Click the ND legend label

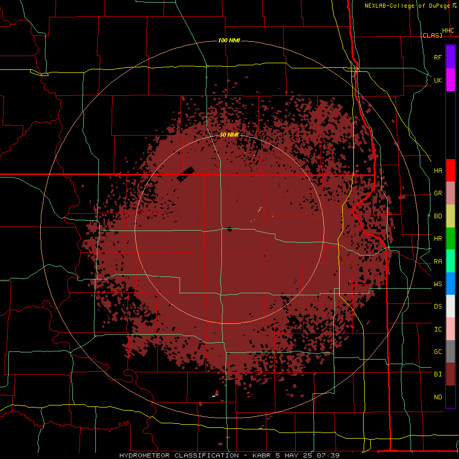click(438, 397)
